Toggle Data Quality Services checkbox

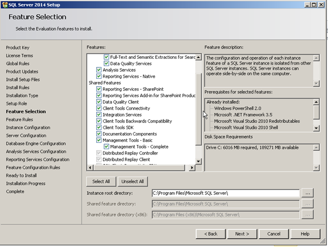106,64
